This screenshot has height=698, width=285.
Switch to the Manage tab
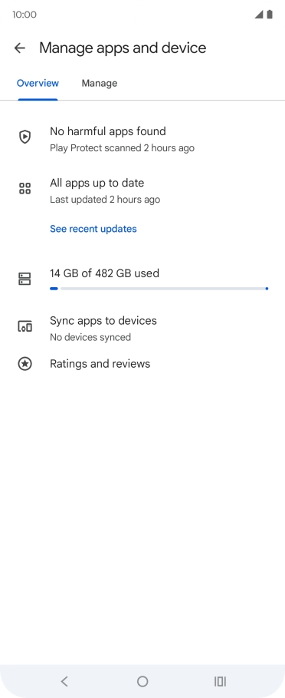tap(100, 83)
